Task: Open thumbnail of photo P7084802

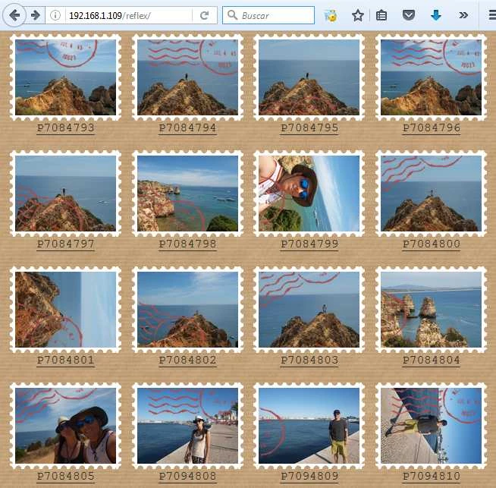Action: click(187, 310)
